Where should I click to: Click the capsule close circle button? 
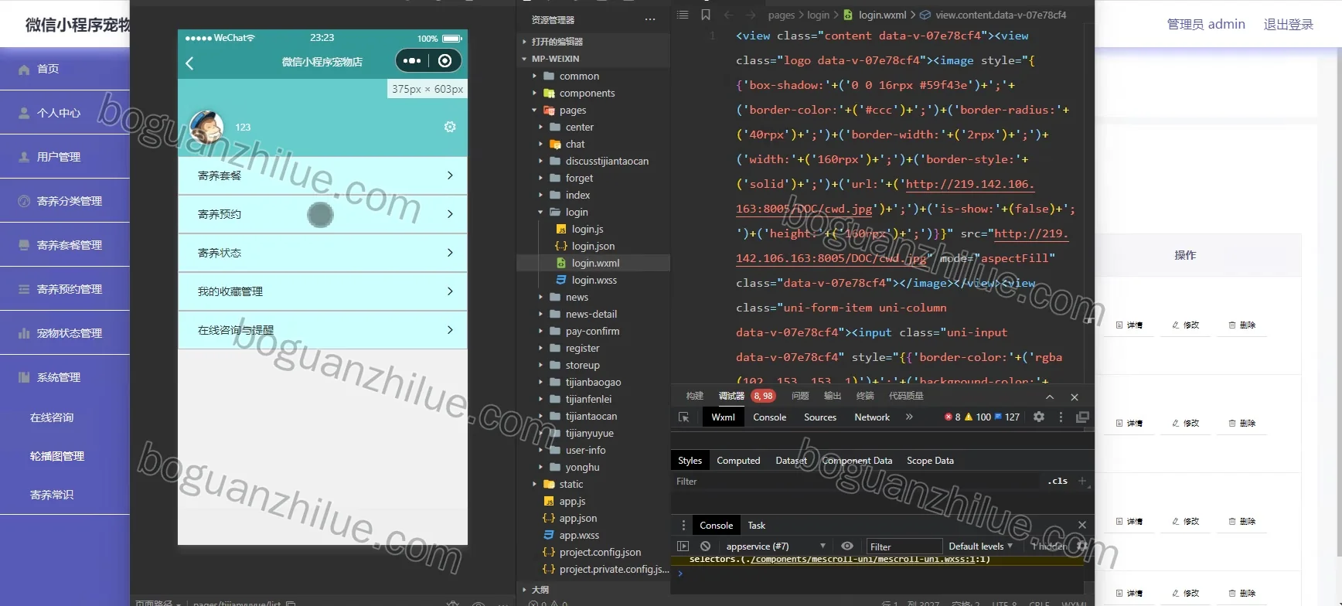[x=444, y=60]
